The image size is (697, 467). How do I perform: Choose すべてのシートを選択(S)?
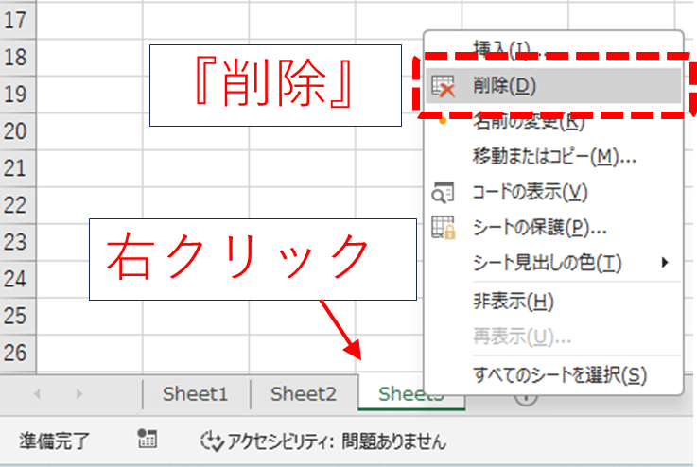[x=559, y=374]
